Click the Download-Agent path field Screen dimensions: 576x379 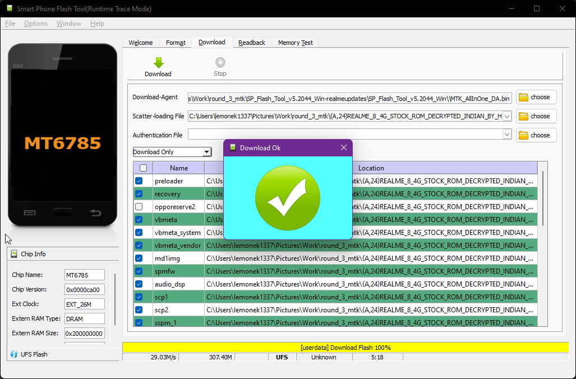point(350,99)
